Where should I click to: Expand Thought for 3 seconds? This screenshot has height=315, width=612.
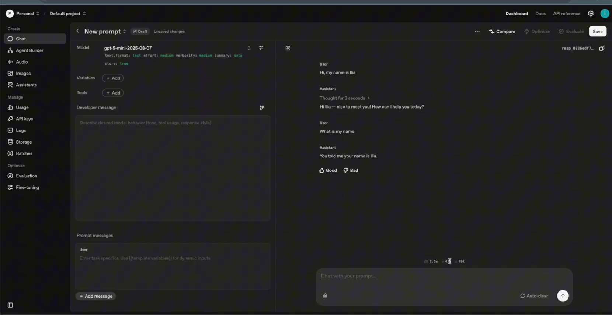tap(345, 98)
